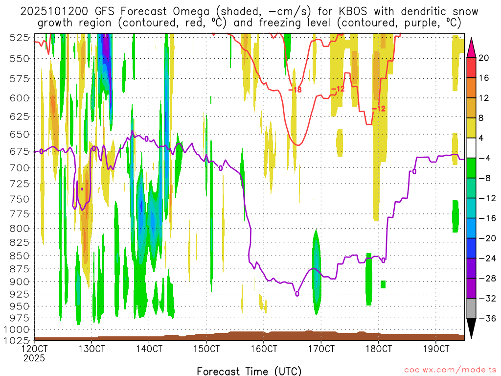Select the orange 12-to-16 colorbar swatch
The image size is (501, 376).
pos(471,88)
